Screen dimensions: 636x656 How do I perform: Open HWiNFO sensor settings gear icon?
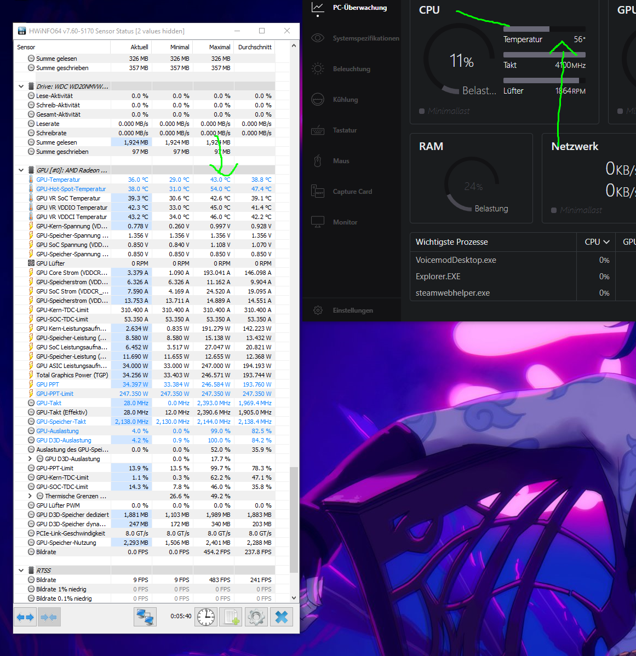[256, 617]
